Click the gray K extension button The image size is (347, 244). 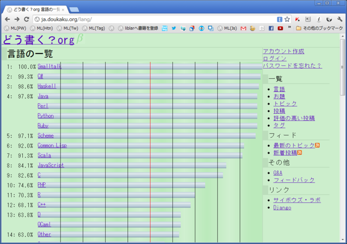(308, 19)
